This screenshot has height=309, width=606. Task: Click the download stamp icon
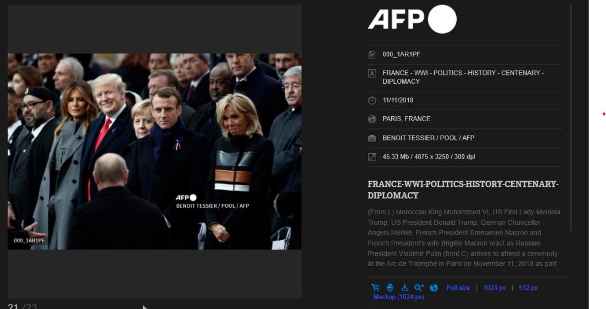point(404,288)
